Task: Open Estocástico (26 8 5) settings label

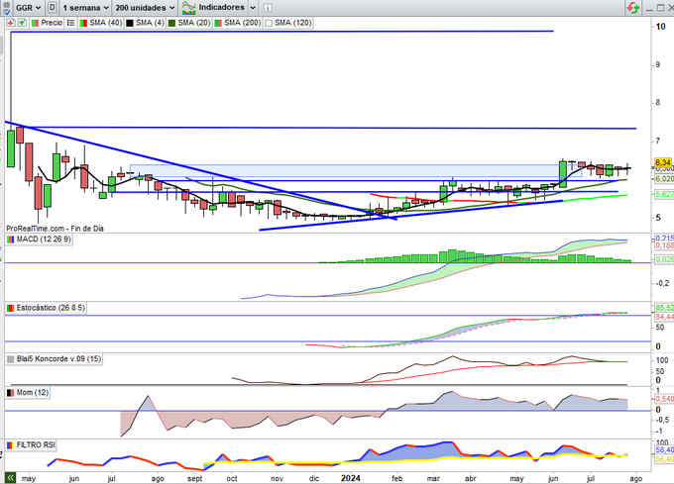Action: [x=51, y=308]
